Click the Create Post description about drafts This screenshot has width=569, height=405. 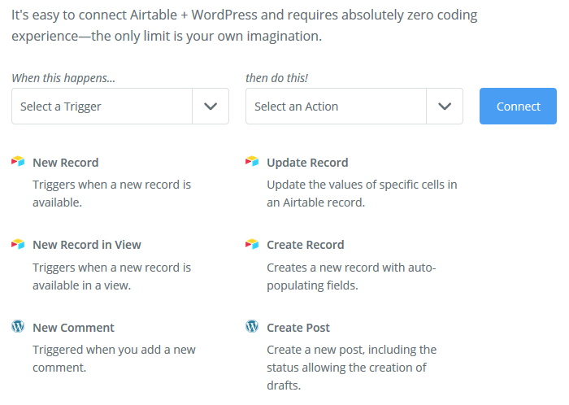[351, 368]
